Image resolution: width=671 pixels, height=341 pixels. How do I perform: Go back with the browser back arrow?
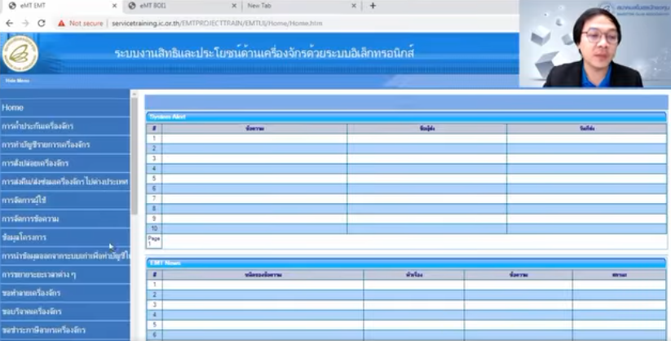(x=10, y=23)
